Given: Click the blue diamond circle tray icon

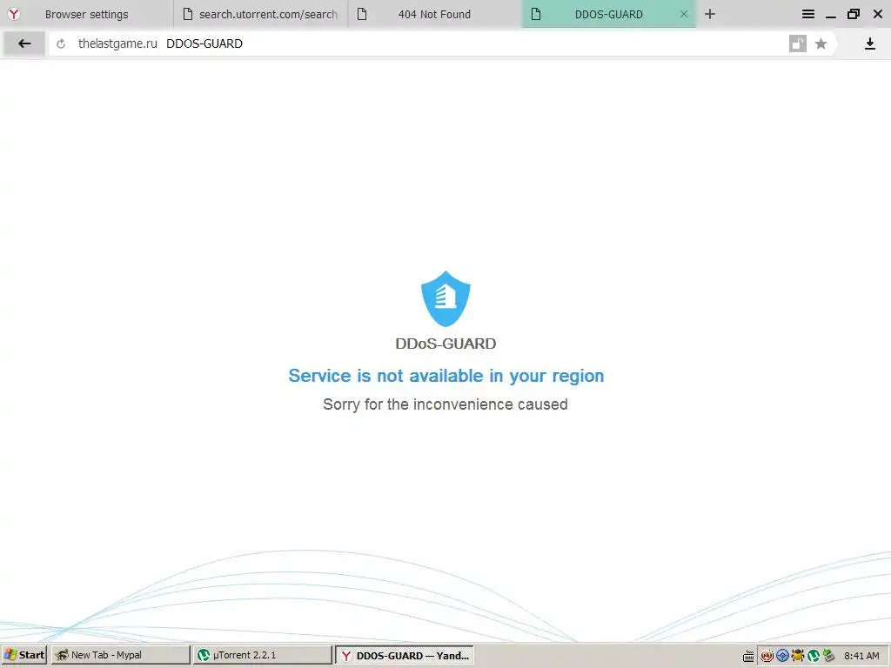Looking at the screenshot, I should 782,656.
